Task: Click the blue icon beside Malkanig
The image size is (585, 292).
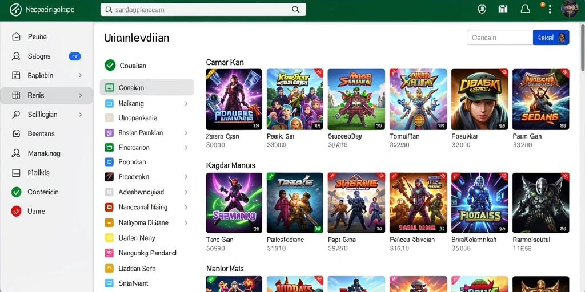Action: point(109,104)
